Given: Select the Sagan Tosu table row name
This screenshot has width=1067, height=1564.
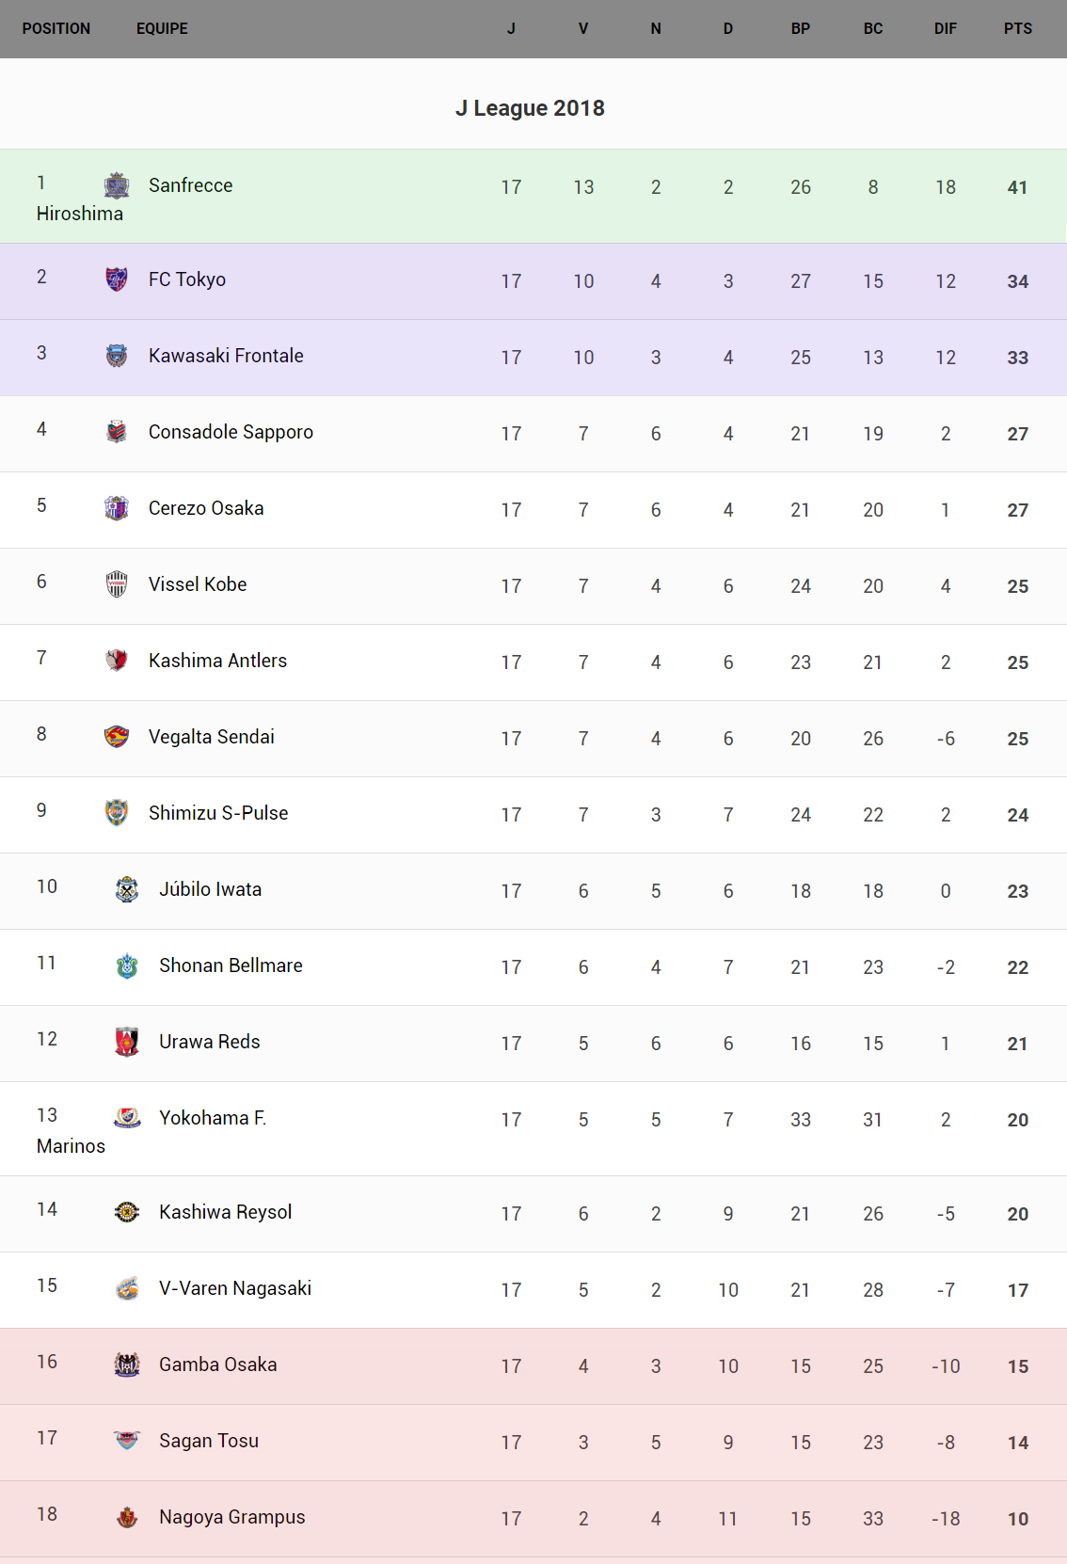Looking at the screenshot, I should (x=209, y=1441).
